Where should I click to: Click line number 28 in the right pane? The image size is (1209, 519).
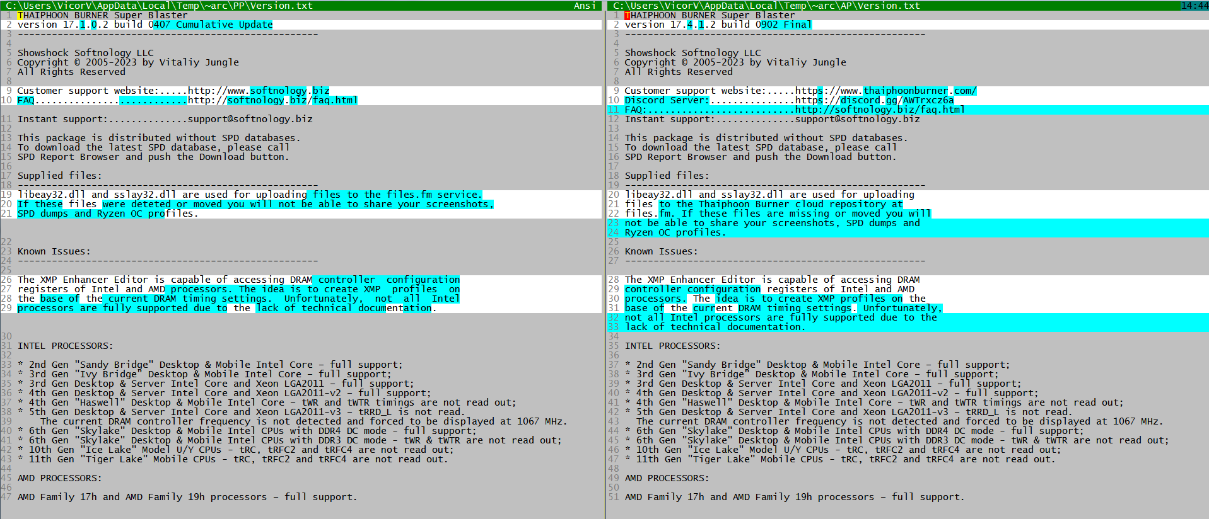(x=614, y=280)
